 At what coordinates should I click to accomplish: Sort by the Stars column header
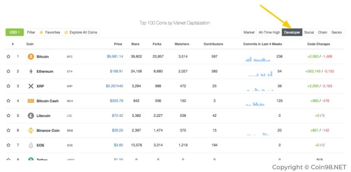[135, 44]
